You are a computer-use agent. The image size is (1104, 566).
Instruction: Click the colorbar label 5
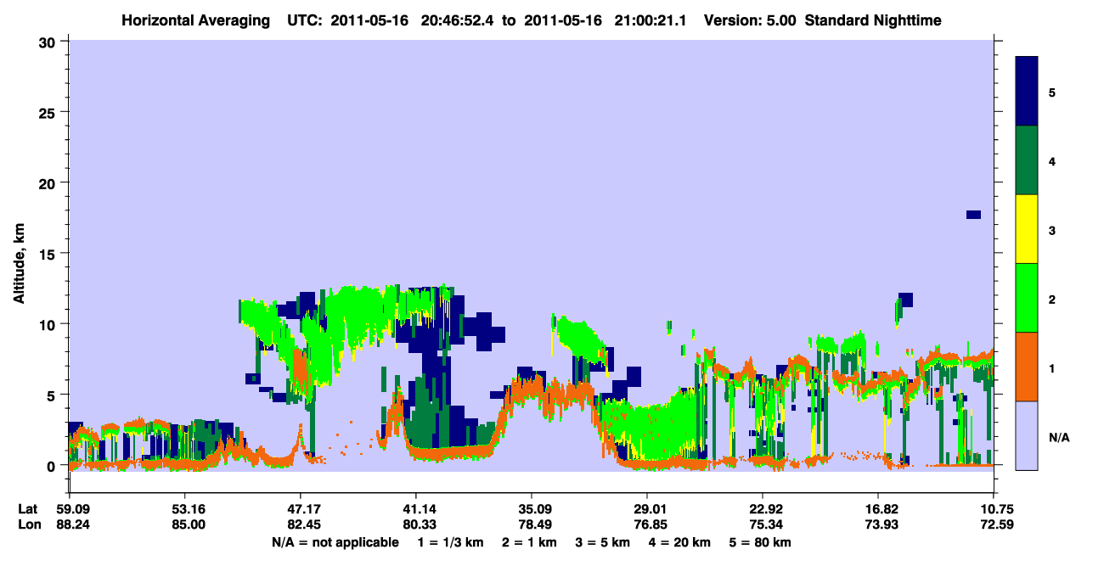coord(1051,92)
